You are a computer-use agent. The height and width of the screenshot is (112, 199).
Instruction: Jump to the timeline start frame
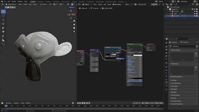pos(78,103)
